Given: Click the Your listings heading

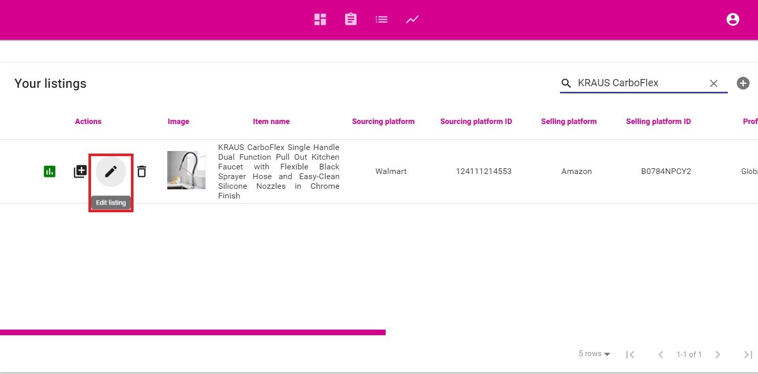Looking at the screenshot, I should click(50, 84).
